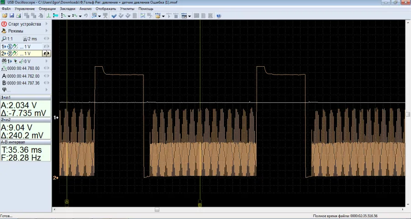
Task: Save file using floppy disk icon
Action: pos(11,16)
